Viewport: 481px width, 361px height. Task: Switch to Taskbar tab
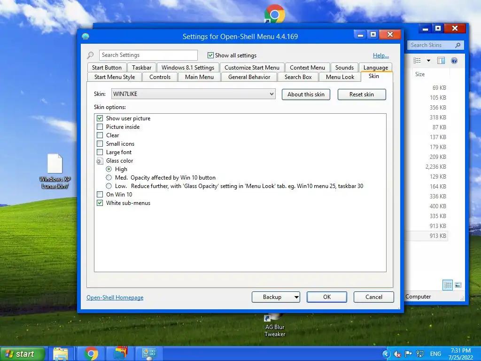141,68
